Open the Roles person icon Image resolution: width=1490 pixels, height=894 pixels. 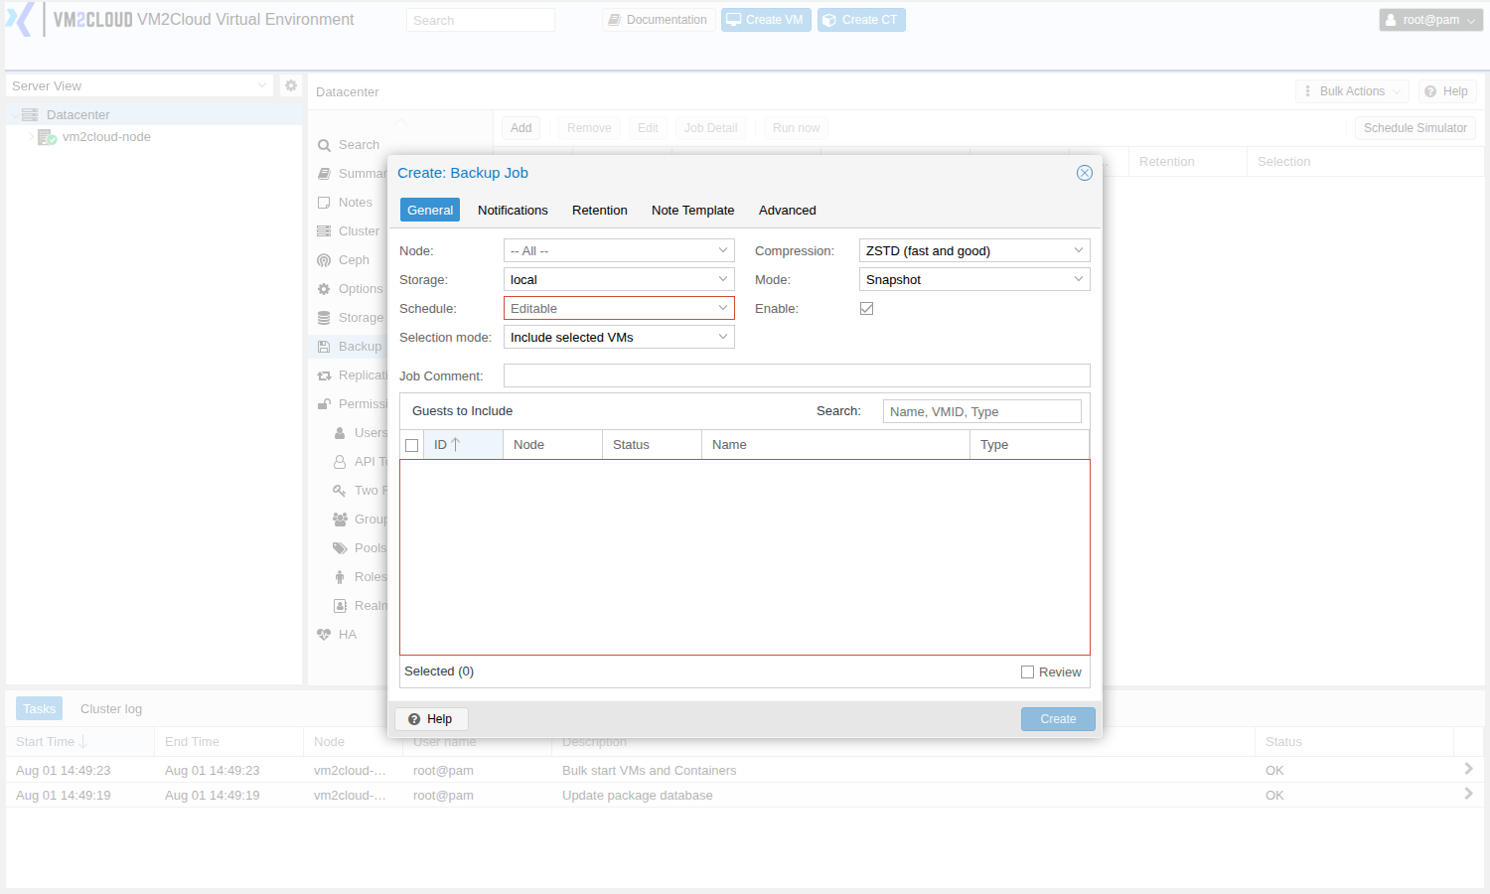(340, 577)
